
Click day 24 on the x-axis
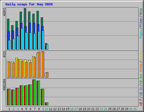(x=105, y=109)
